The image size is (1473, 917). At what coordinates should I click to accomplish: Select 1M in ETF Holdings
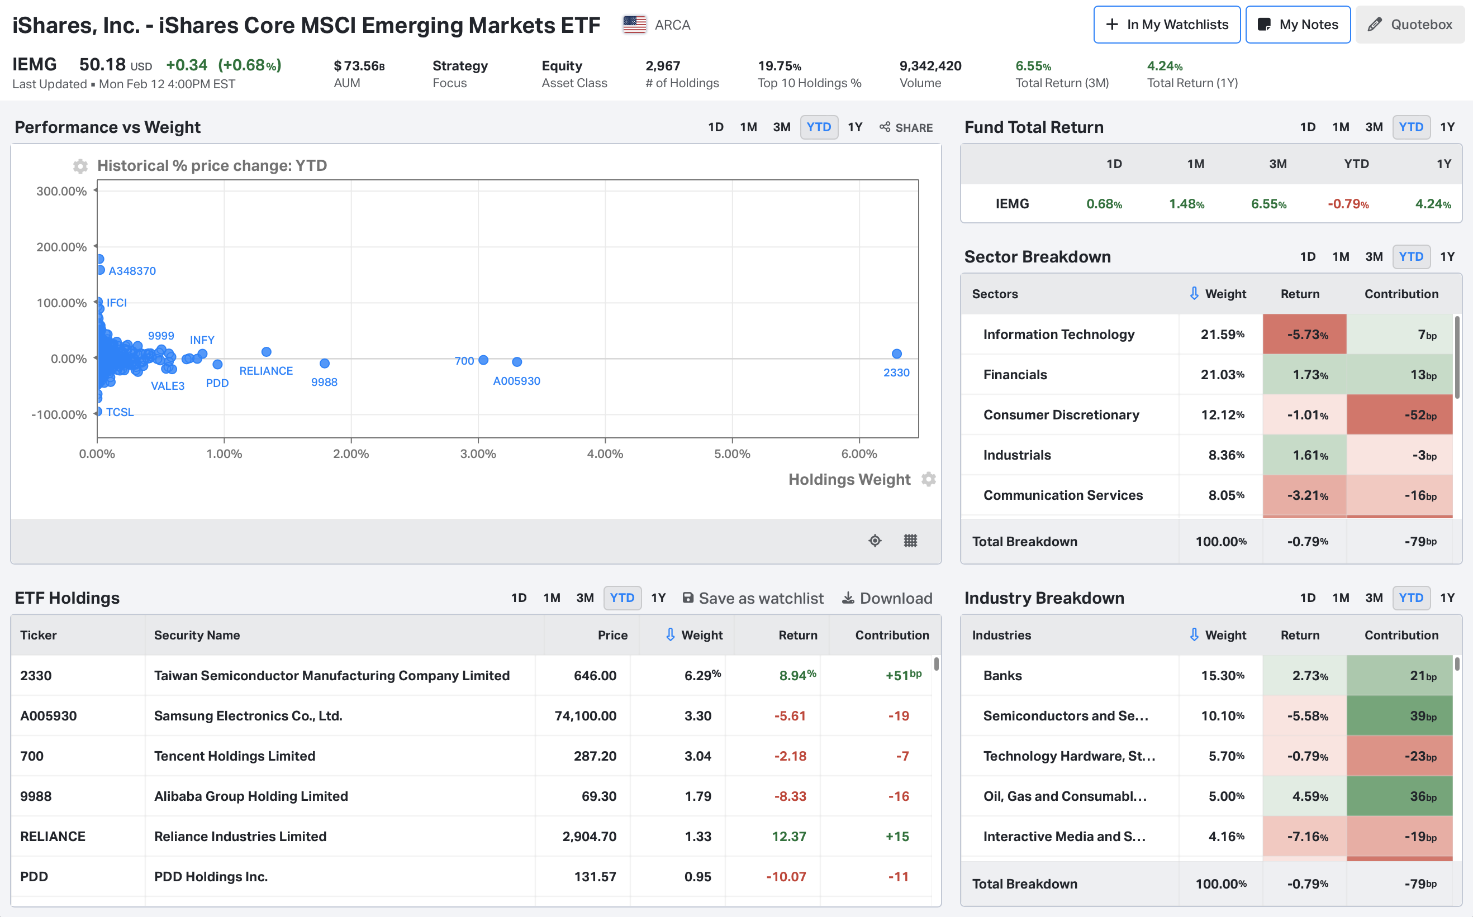[x=552, y=598]
